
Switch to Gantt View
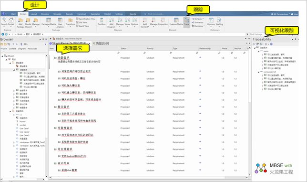pyautogui.click(x=82, y=26)
